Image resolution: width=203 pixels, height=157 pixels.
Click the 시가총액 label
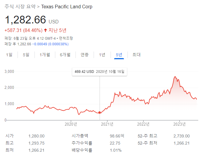click(x=80, y=136)
